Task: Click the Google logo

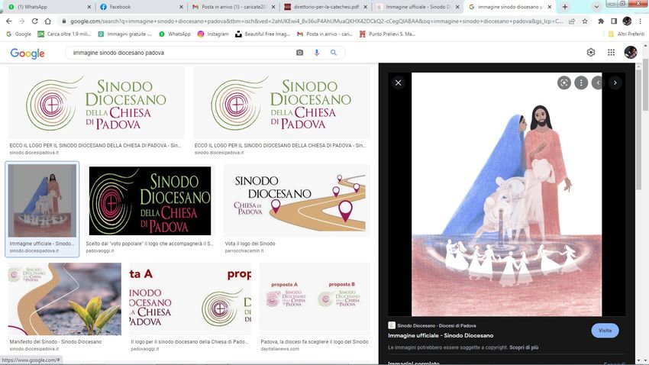Action: pos(27,53)
